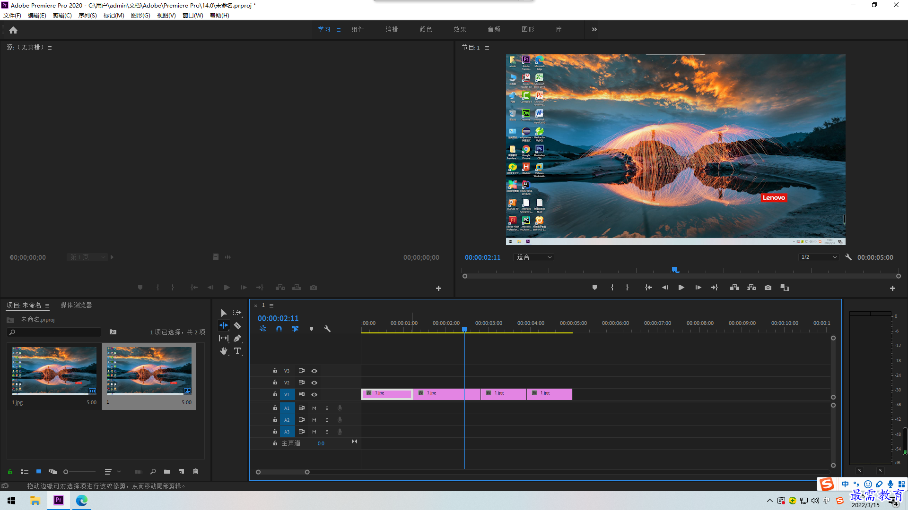Viewport: 908px width, 510px height.
Task: Select the Type tool
Action: [x=237, y=351]
